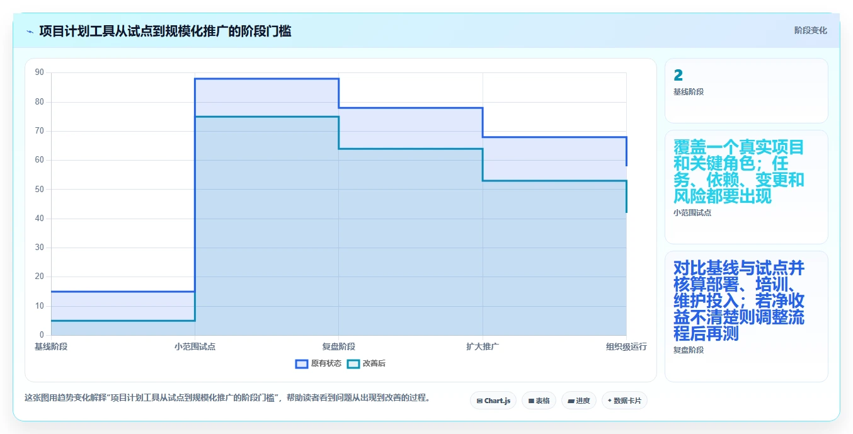Click the 表格 tag button
Viewport: 853px width, 434px height.
[x=539, y=401]
